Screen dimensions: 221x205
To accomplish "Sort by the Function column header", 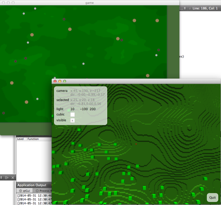I will tap(33, 139).
